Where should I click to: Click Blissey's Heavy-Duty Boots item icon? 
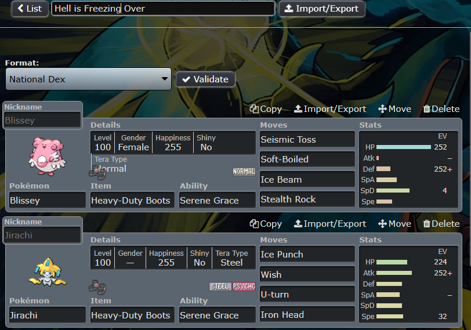[97, 173]
